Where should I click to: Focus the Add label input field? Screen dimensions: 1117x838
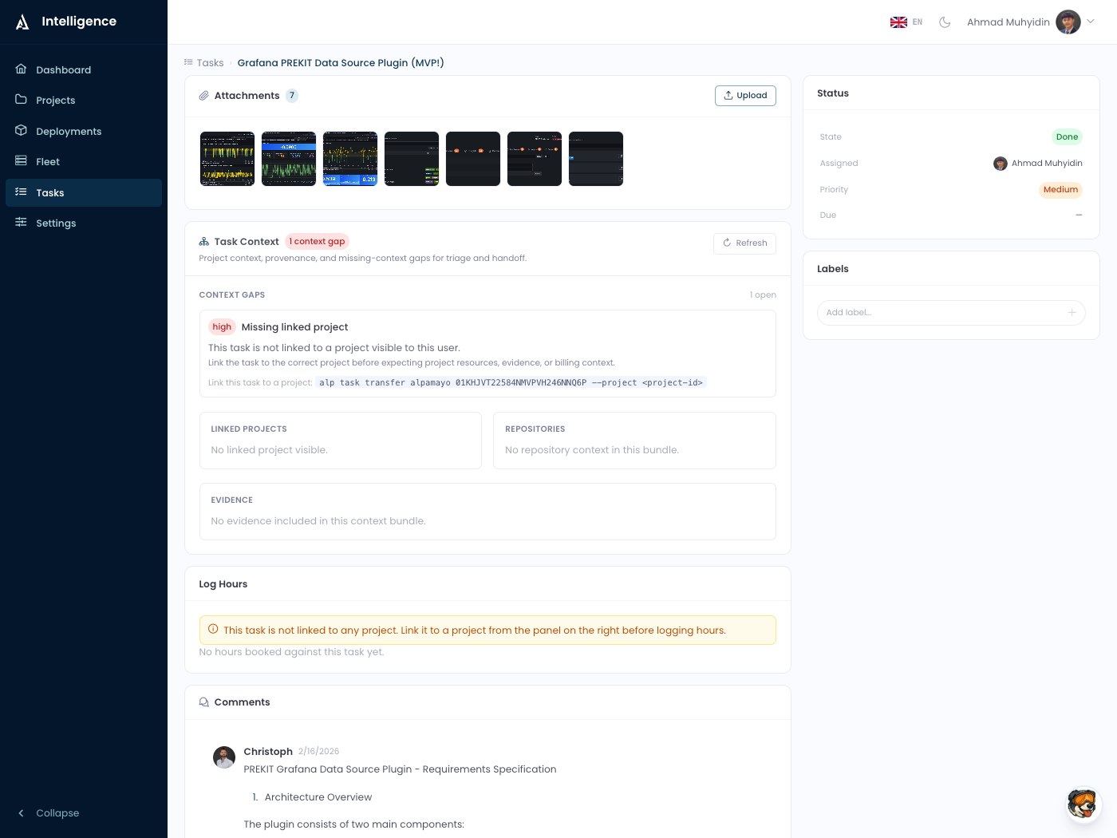pyautogui.click(x=951, y=313)
